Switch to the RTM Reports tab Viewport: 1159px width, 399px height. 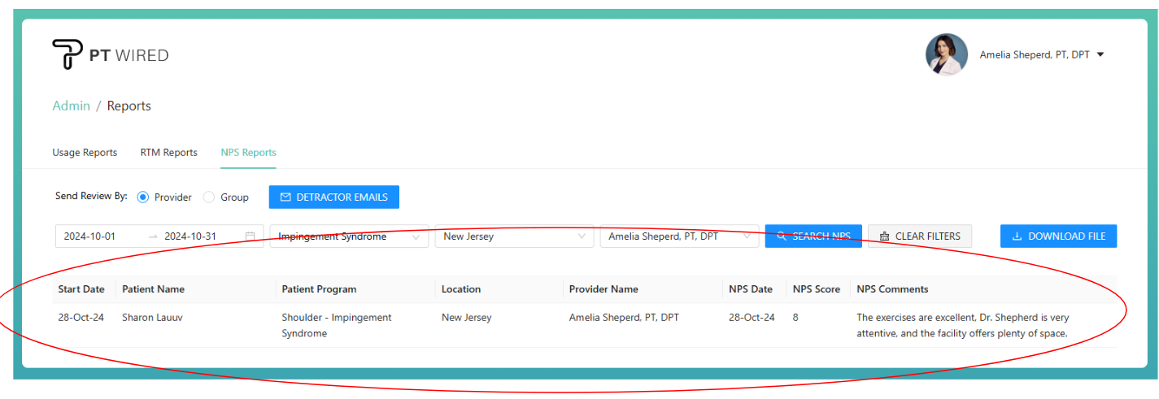pos(168,152)
